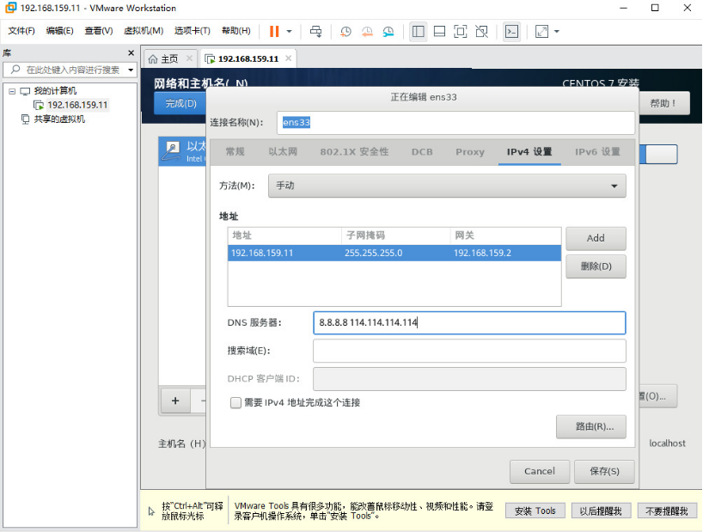
Task: Click the 以后提醒我 button
Action: click(x=601, y=511)
